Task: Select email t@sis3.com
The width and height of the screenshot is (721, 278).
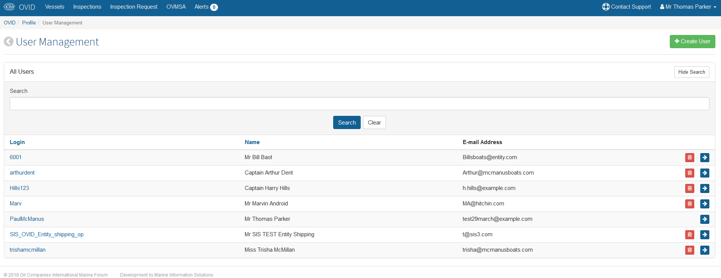Action: point(477,234)
